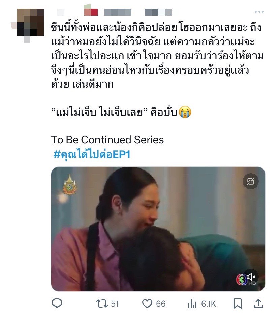Toggle closed captions on the video
The image size is (279, 316).
click(x=251, y=181)
